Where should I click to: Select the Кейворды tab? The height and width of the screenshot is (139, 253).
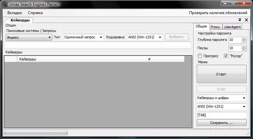[x=20, y=20]
